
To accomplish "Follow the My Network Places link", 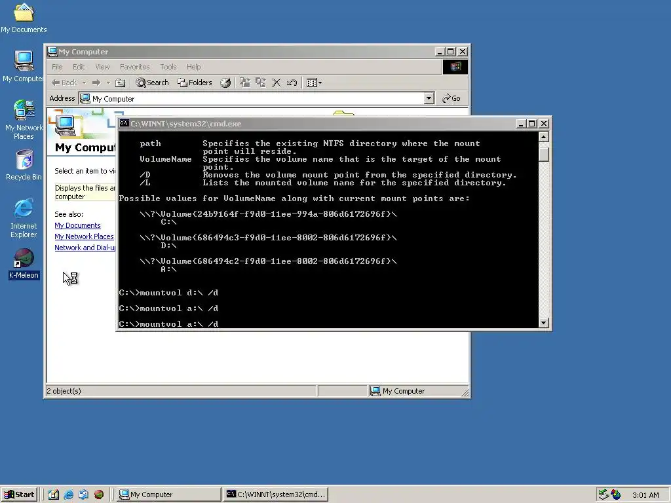I will tap(84, 236).
